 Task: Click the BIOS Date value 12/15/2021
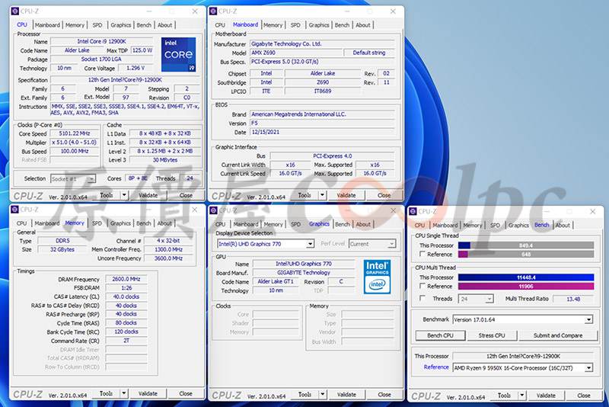322,132
